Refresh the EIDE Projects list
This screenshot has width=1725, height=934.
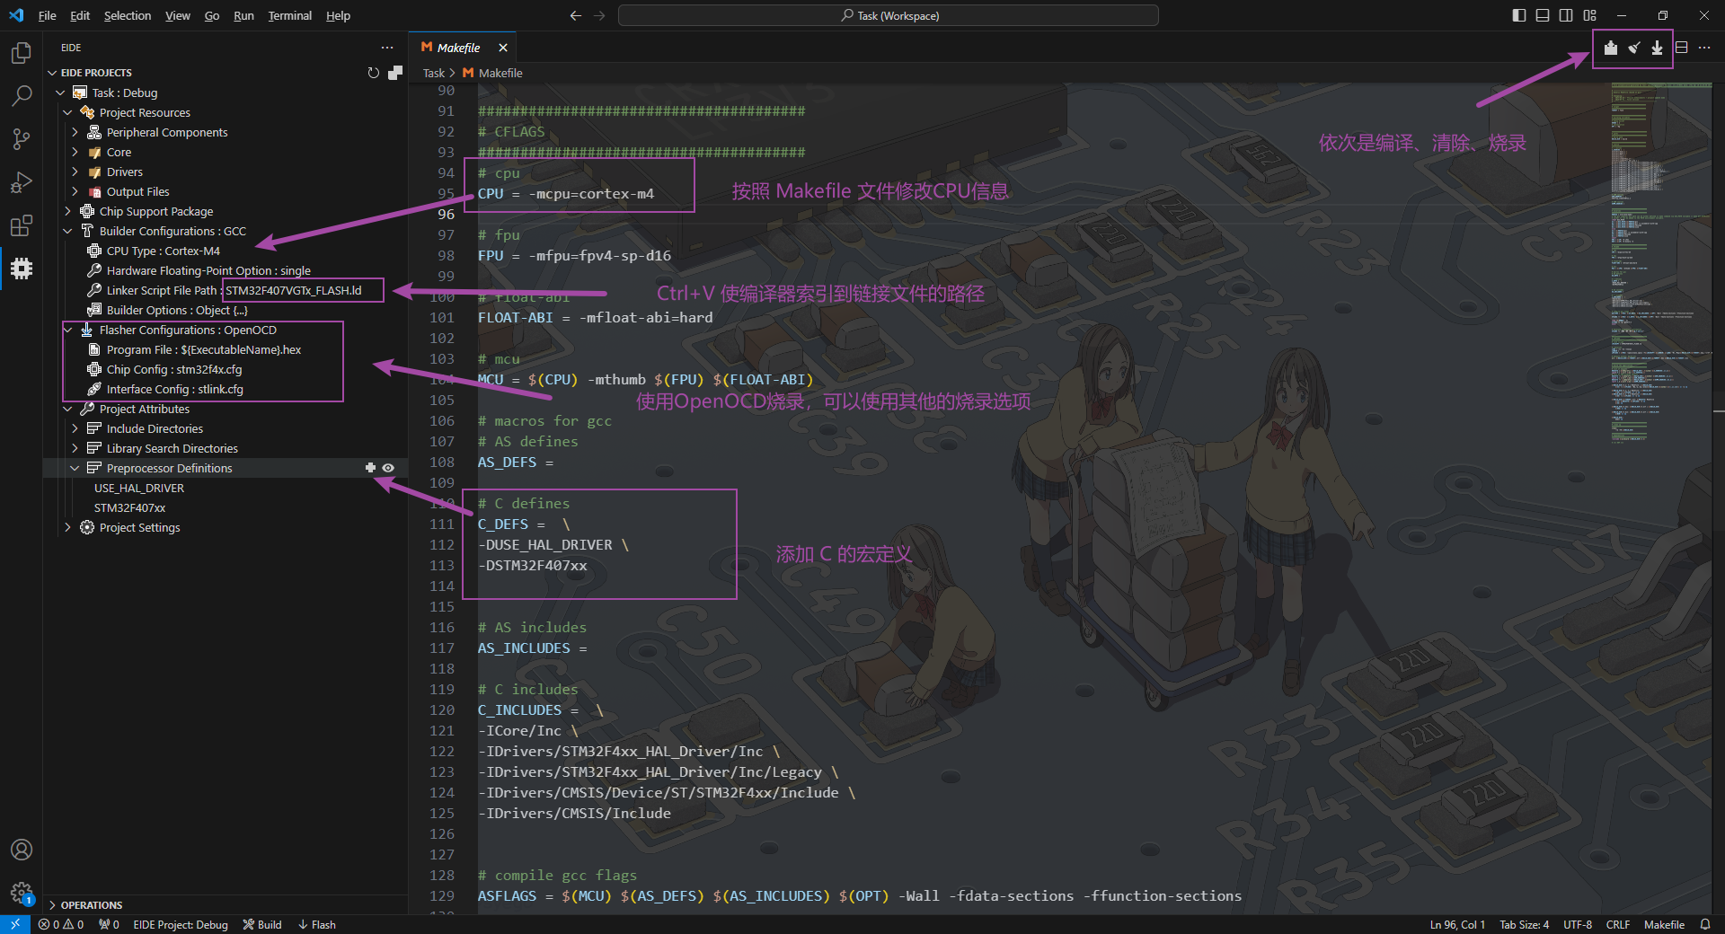coord(374,73)
